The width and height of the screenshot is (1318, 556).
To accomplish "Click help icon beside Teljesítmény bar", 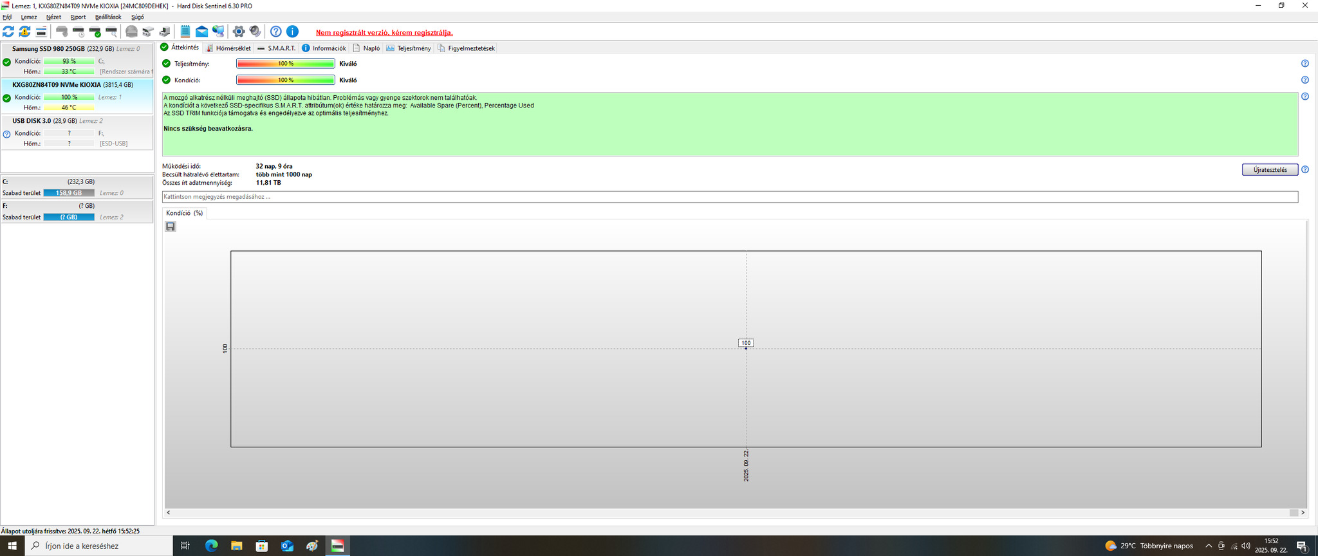I will pyautogui.click(x=1305, y=64).
